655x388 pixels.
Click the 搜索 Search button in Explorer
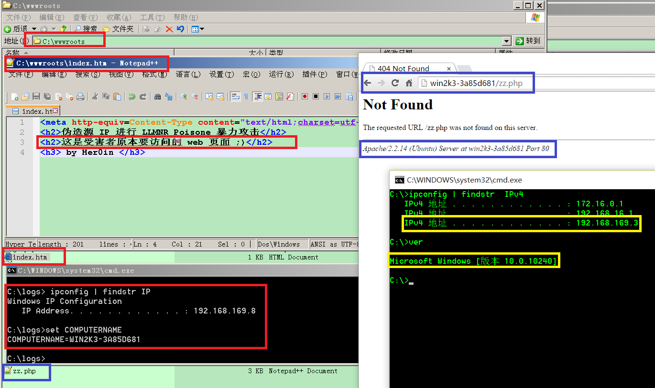86,29
